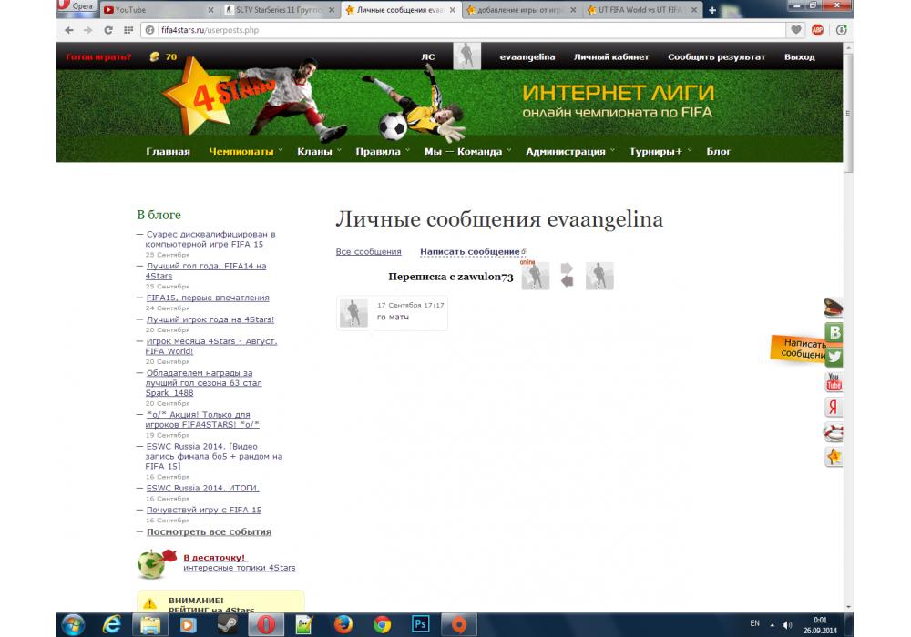The image size is (911, 637).
Task: Click the officer cap icon on sidebar
Action: [834, 308]
